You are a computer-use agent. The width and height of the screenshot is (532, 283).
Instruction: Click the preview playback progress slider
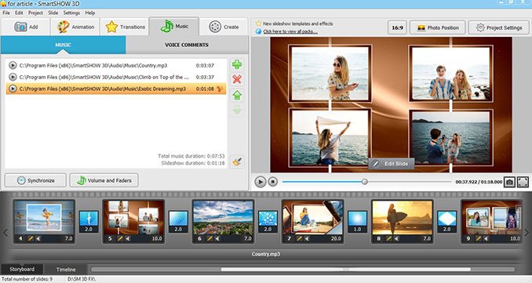tap(366, 182)
